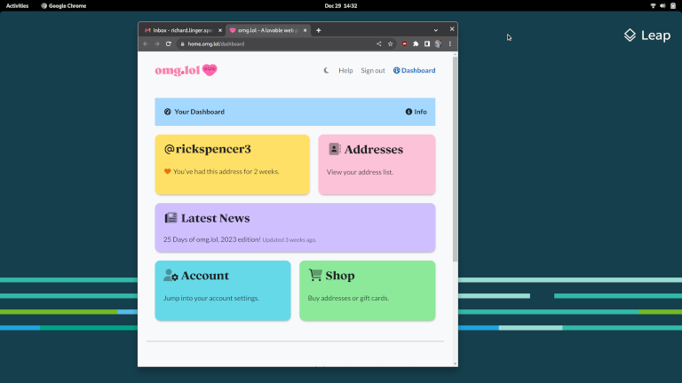
Task: Open the Info link on dashboard banner
Action: (416, 112)
